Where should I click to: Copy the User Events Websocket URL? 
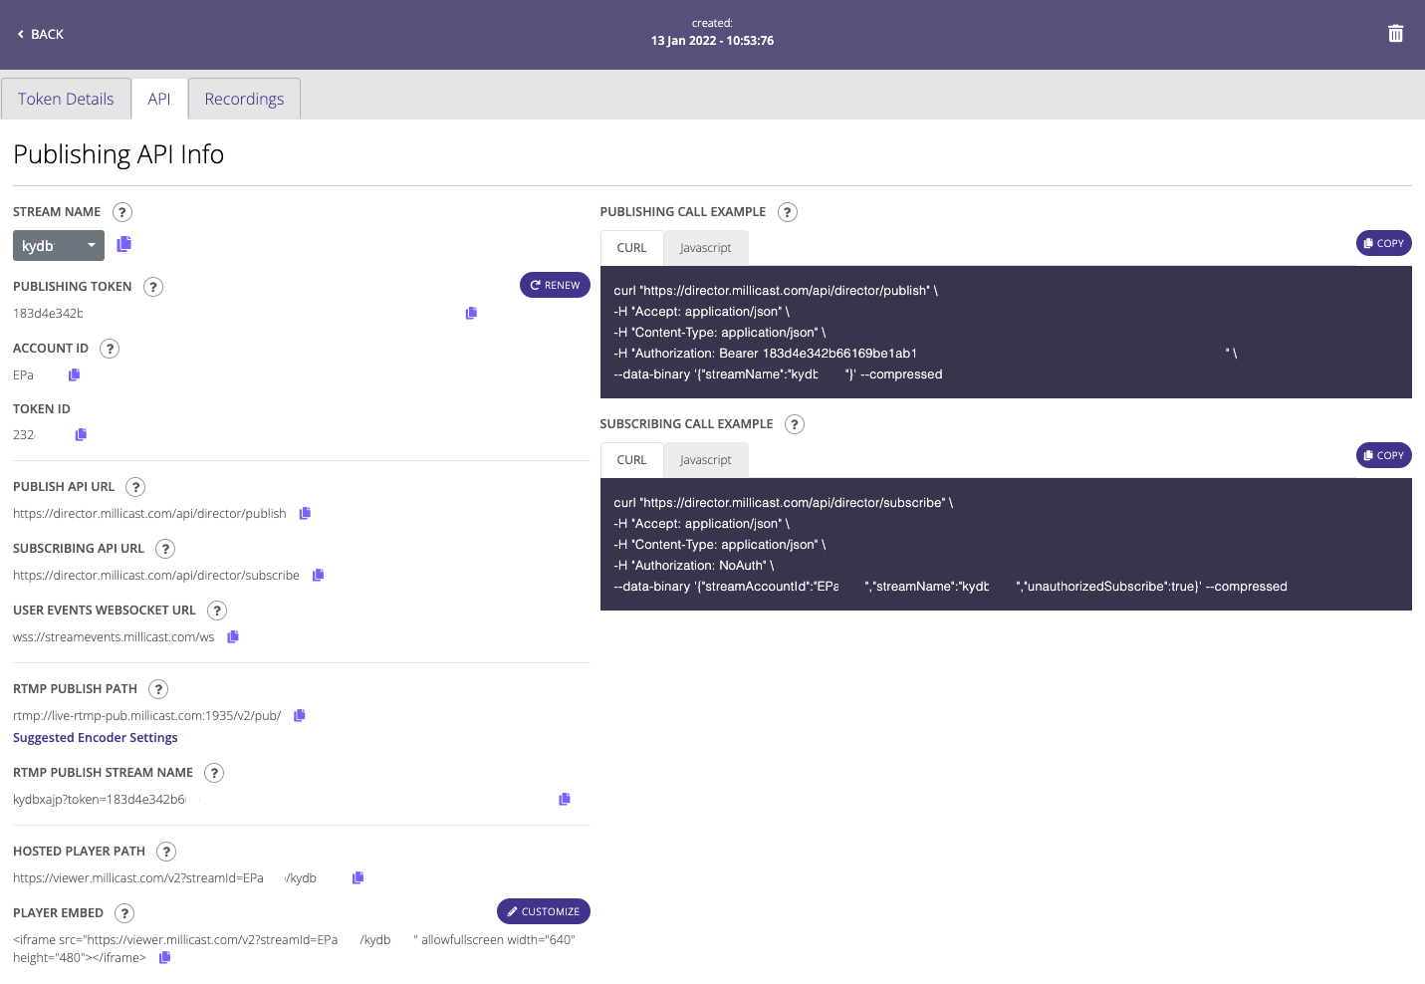[x=233, y=636]
